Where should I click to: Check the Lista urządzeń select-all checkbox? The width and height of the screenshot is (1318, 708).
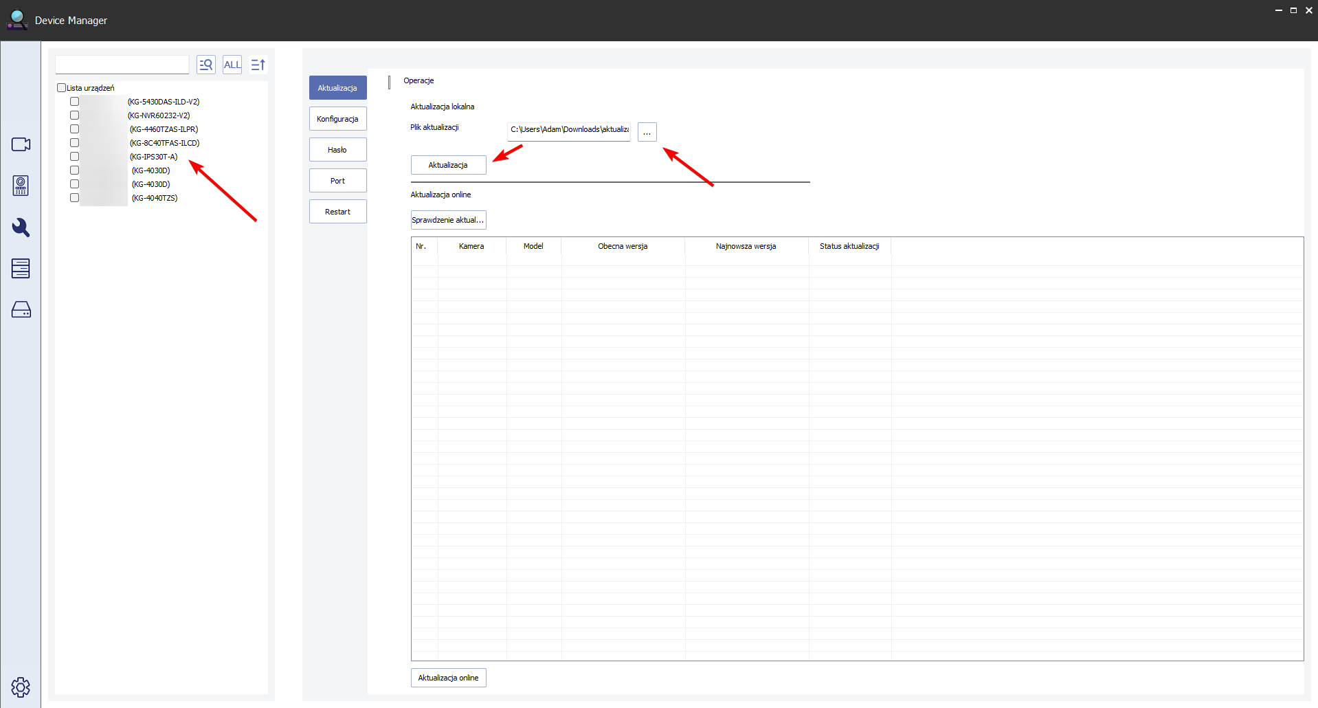tap(61, 88)
